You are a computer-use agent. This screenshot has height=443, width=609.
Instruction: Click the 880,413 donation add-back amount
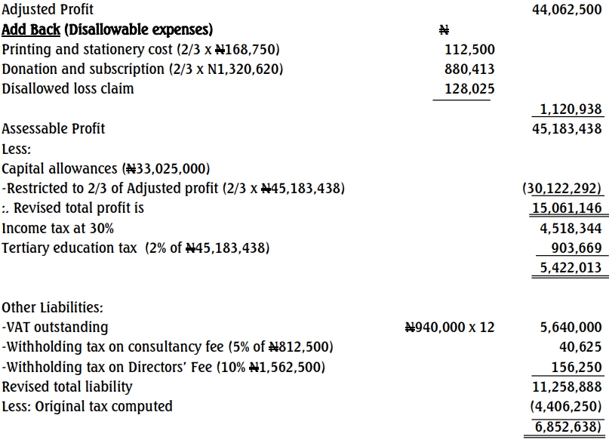[x=469, y=69]
